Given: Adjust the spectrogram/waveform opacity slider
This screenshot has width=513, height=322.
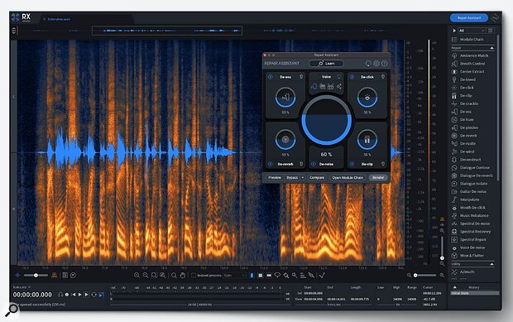Looking at the screenshot, I should (36, 275).
